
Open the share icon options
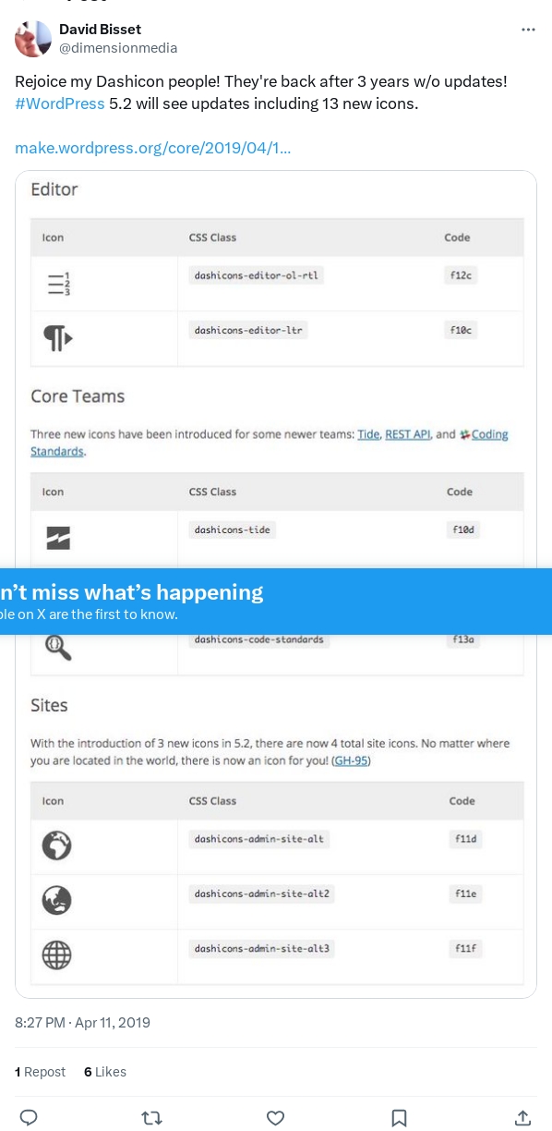coord(522,1117)
